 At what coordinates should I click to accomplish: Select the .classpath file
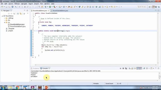(x=11, y=28)
